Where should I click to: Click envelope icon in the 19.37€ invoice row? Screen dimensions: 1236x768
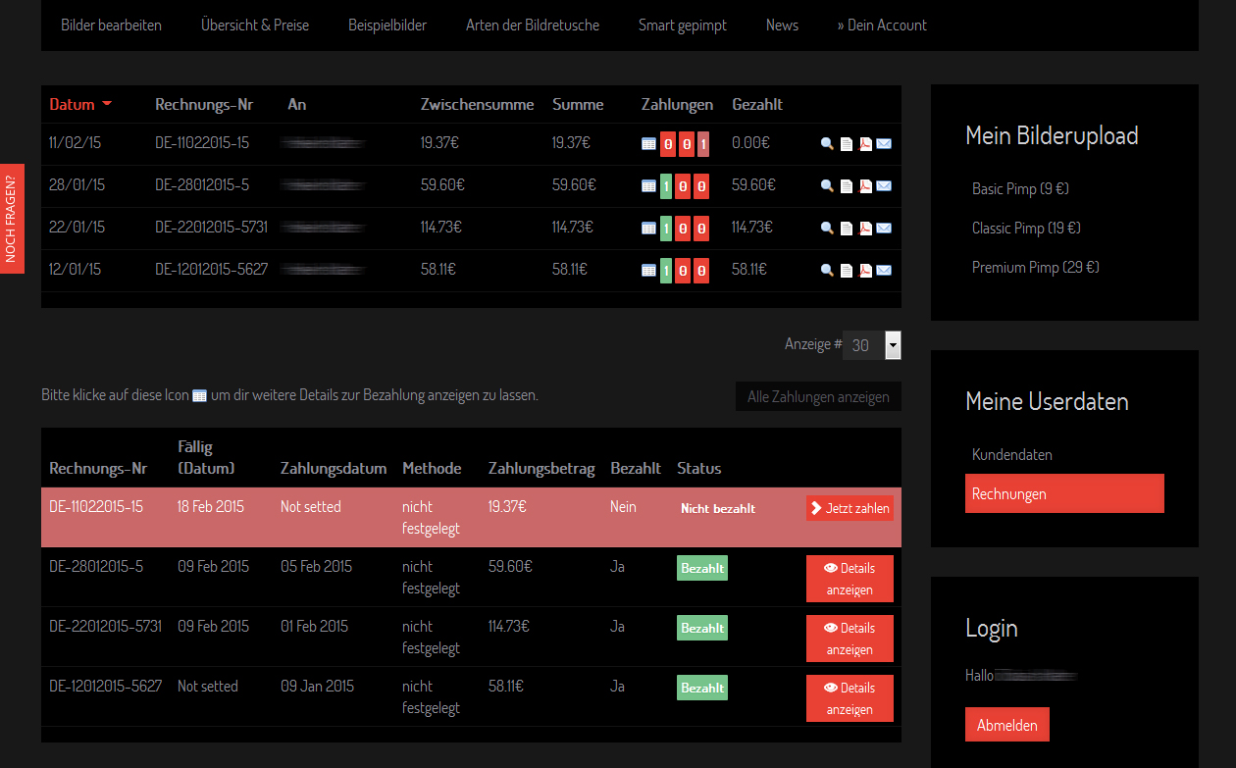tap(884, 144)
